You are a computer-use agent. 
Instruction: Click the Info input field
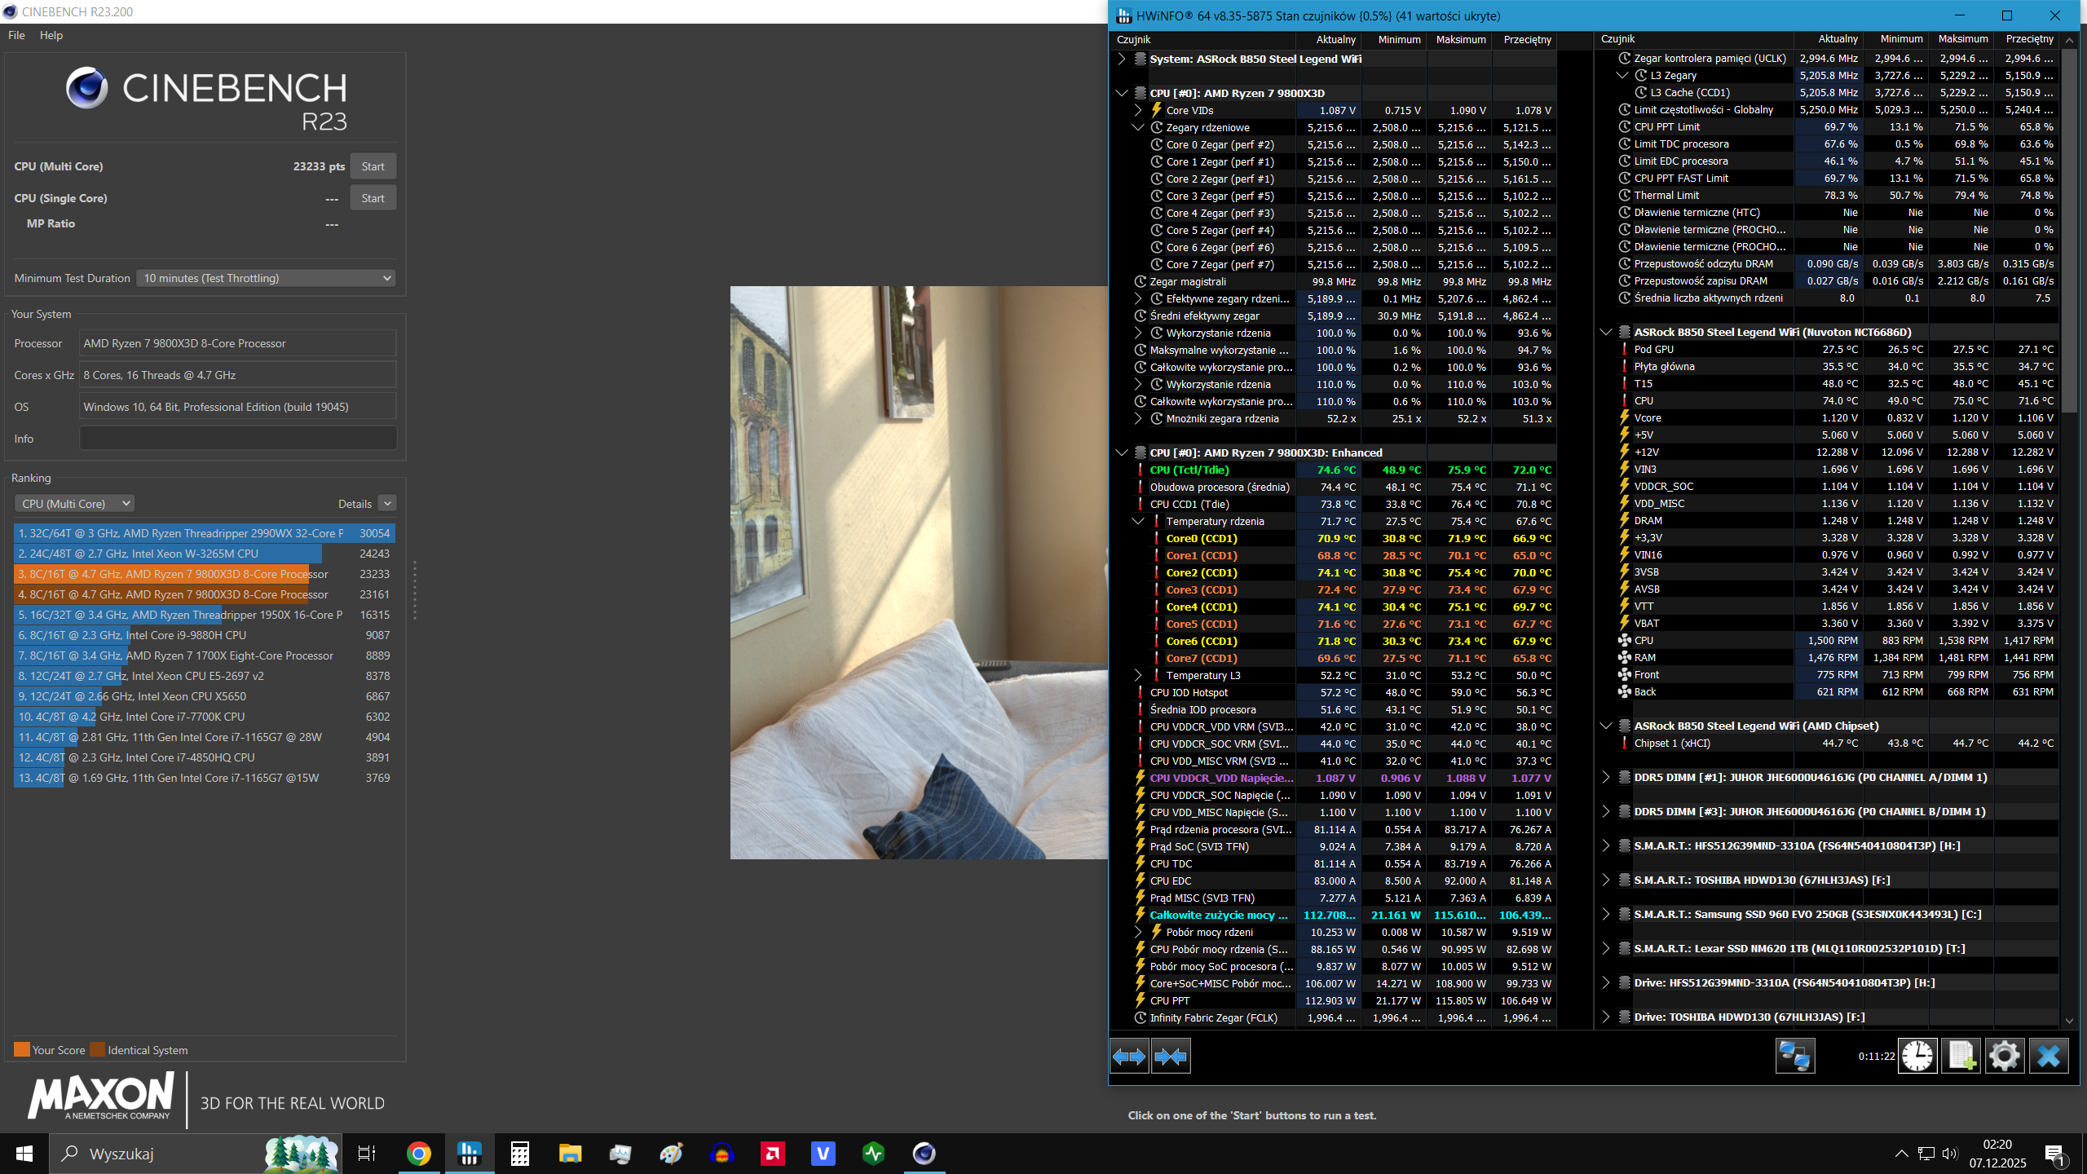tap(237, 439)
